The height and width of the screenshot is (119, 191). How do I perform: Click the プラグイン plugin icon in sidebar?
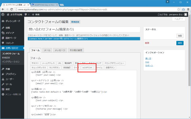3,74
